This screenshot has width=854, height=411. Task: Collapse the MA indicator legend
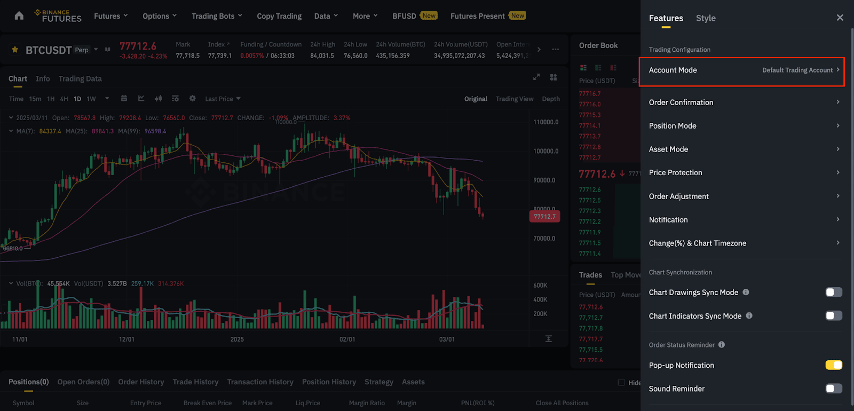tap(11, 131)
